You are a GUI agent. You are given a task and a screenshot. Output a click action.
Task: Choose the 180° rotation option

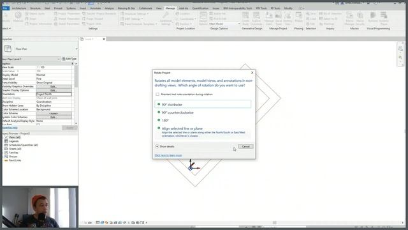coord(203,121)
